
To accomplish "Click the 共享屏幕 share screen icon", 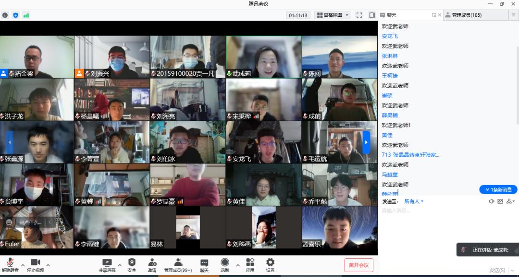I will click(x=107, y=263).
